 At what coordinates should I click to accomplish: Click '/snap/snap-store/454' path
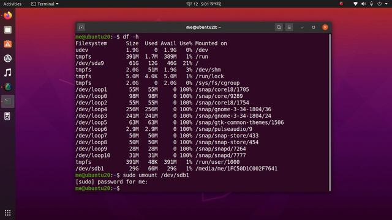coord(227,142)
